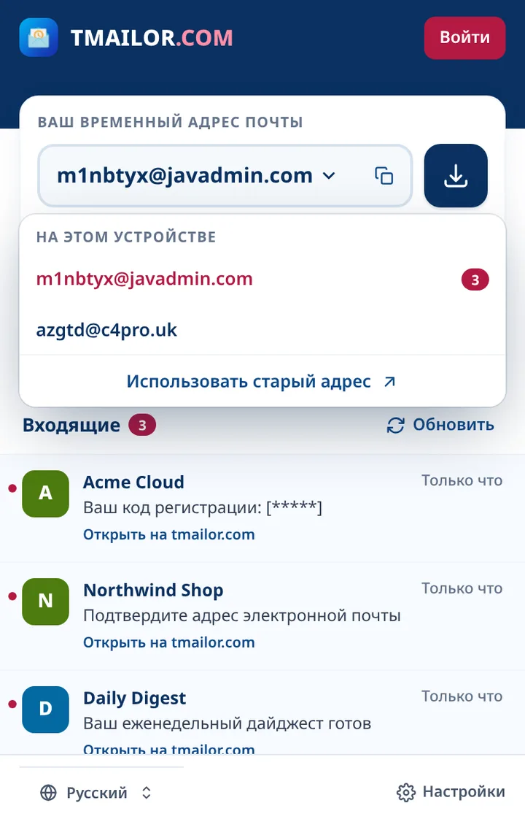The image size is (525, 830).
Task: Click the arrow icon next to Использовать старый адрес
Action: 389,382
